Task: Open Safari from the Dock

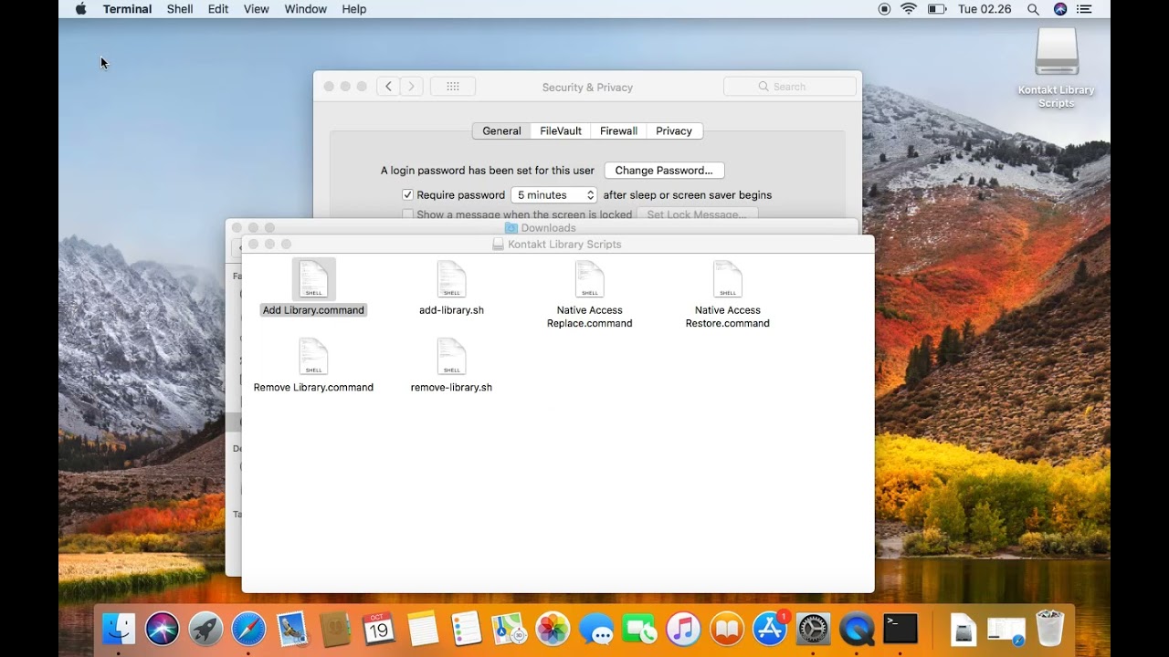Action: (248, 629)
